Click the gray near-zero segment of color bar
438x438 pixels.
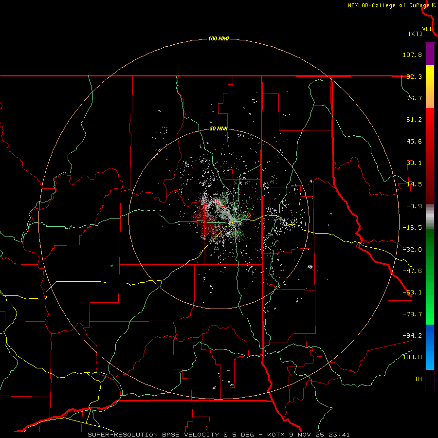coord(430,216)
